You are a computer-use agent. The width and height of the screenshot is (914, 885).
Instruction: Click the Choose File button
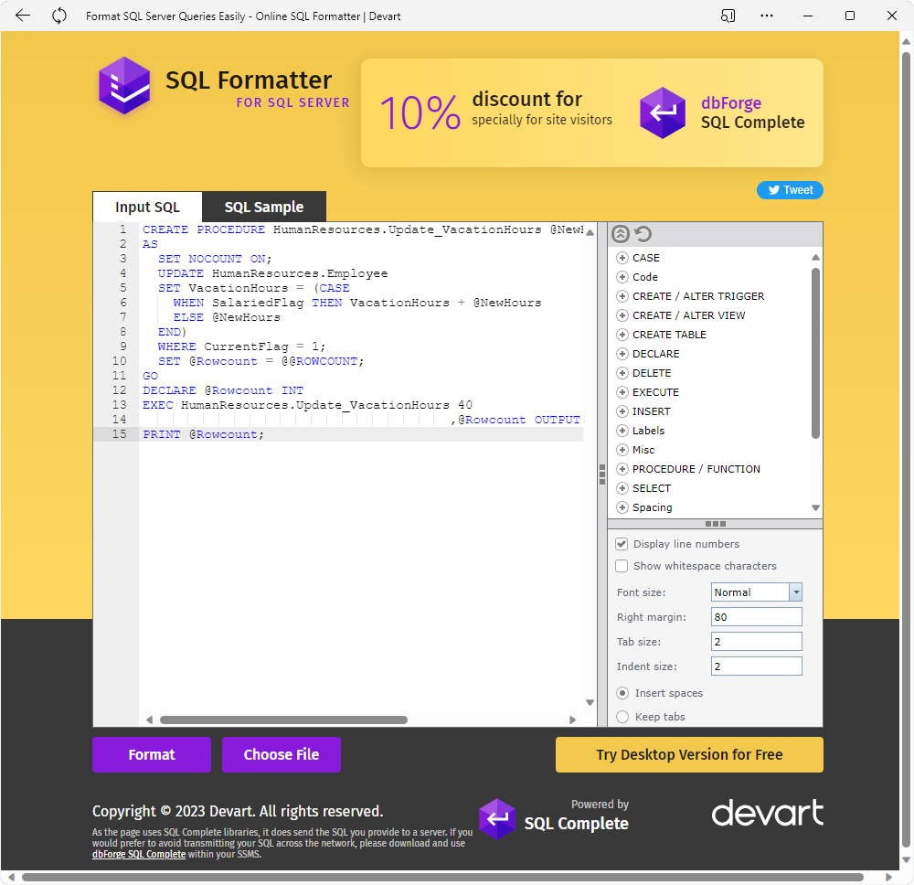click(x=282, y=755)
